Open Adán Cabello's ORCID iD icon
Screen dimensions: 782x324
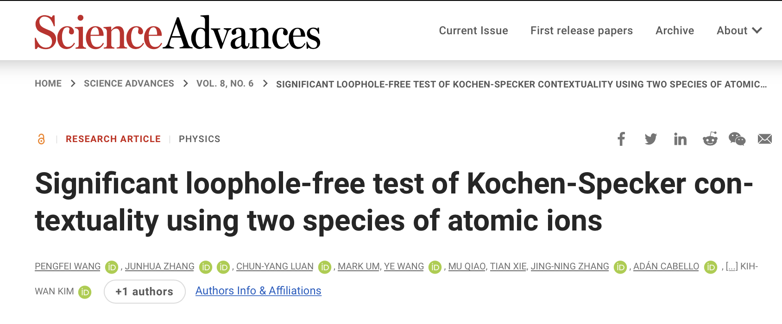pos(710,267)
